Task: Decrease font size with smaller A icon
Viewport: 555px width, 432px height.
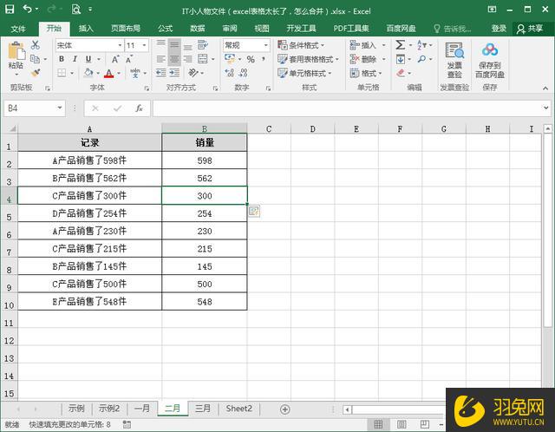Action: coord(129,59)
